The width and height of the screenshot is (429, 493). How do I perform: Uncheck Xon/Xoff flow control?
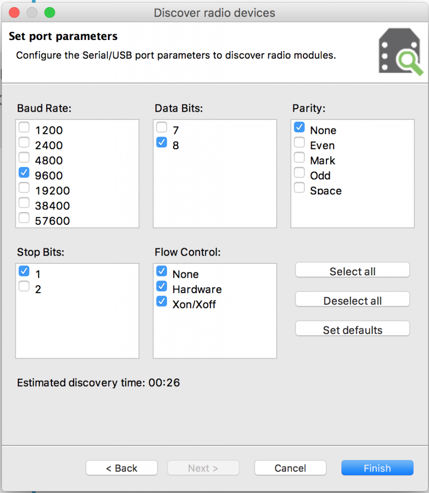pyautogui.click(x=161, y=304)
